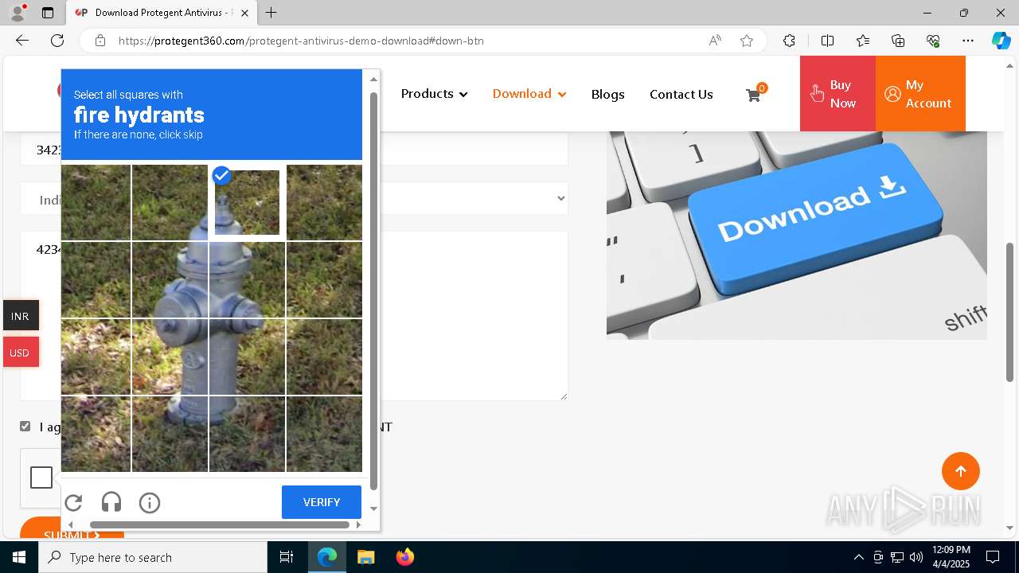
Task: Reload the captcha challenge with the refresh icon
Action: [x=73, y=502]
